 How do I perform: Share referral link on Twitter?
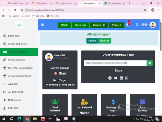[x=116, y=78]
